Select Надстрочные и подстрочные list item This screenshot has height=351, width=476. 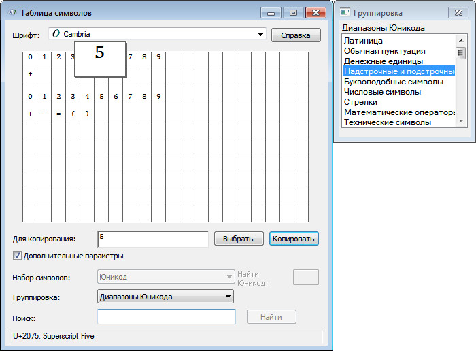[x=399, y=71]
